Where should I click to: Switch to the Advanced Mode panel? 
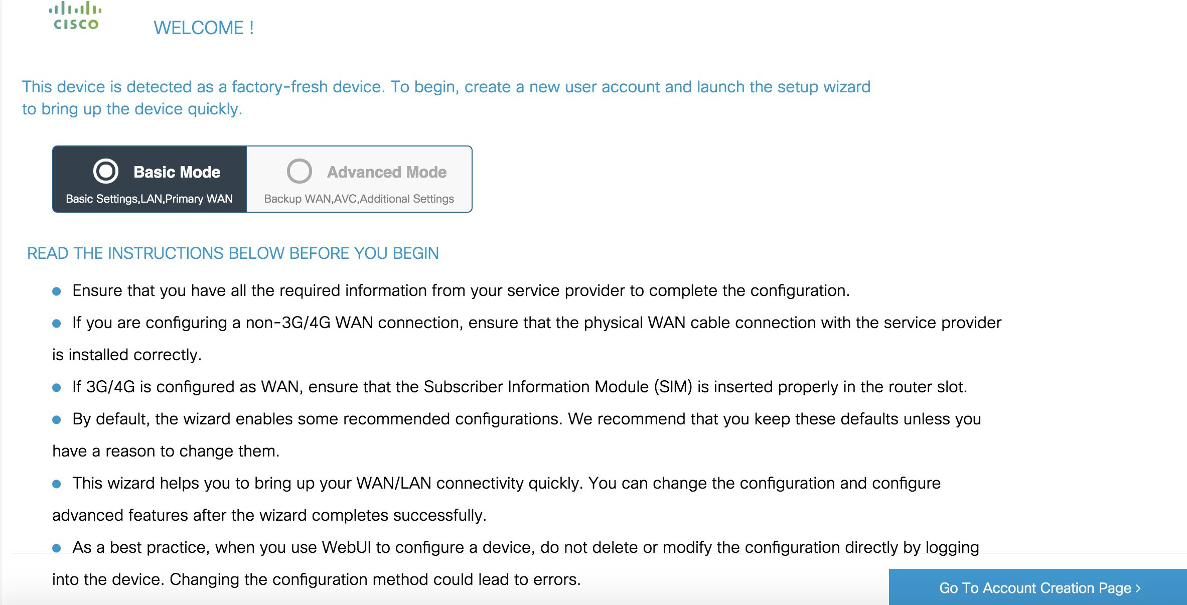click(359, 179)
